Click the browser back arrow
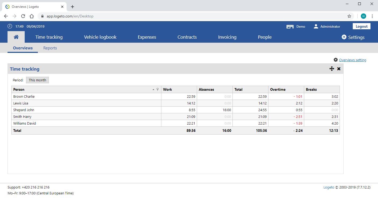 tap(6, 16)
